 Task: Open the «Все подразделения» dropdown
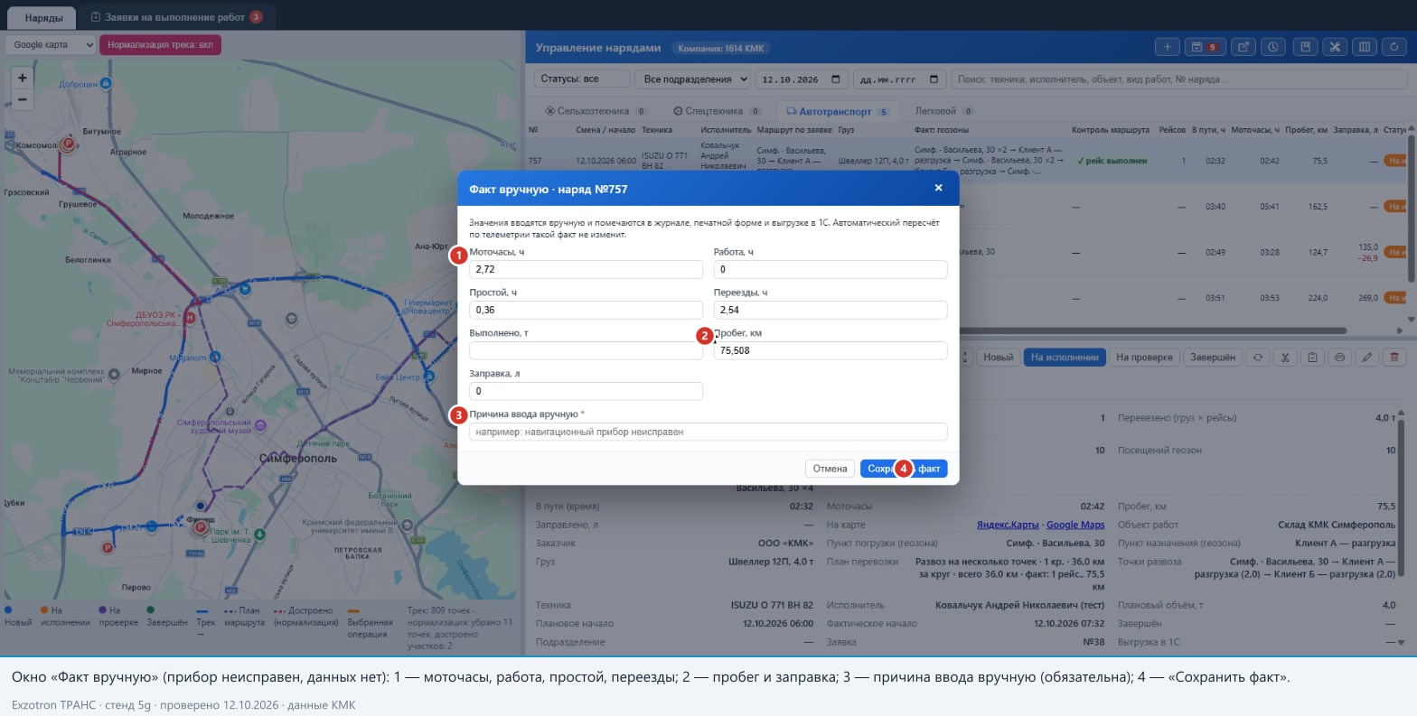[693, 79]
